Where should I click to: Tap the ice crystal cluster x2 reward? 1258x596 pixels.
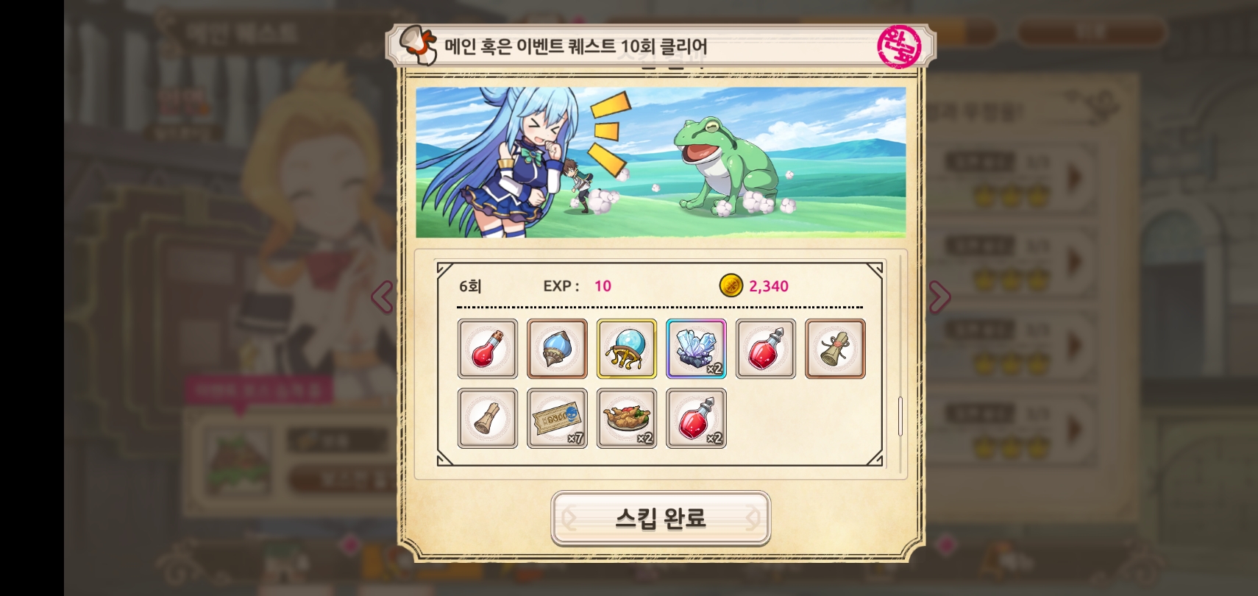[x=696, y=349]
